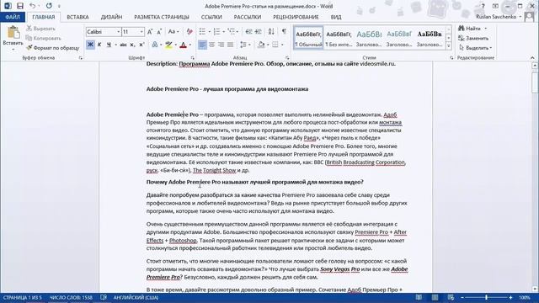Switch to РЕЦЕНЗИРОВАНИЕ tab
The image size is (539, 303).
pos(296,17)
